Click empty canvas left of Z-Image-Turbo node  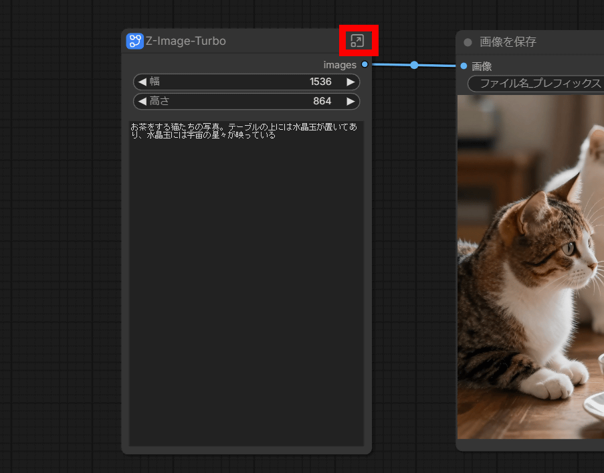(x=60, y=234)
